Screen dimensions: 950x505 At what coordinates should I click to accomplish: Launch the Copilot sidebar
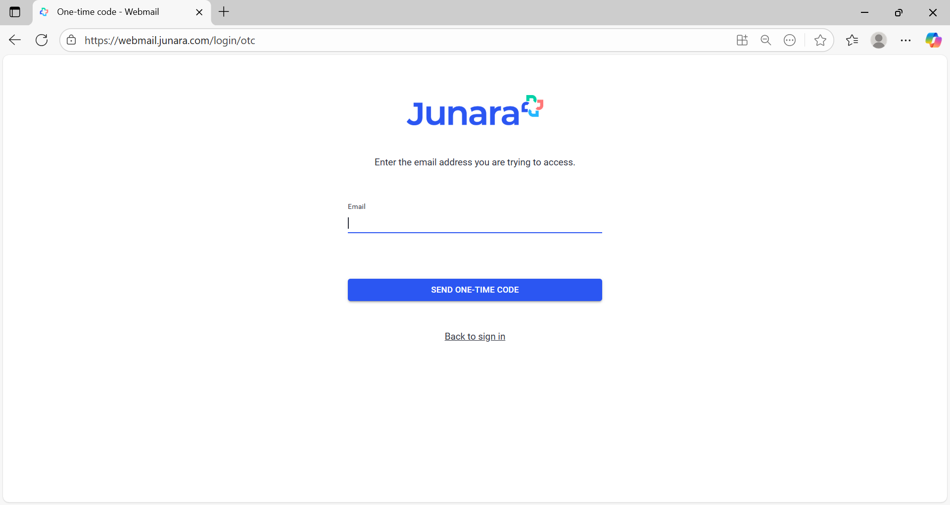click(934, 40)
